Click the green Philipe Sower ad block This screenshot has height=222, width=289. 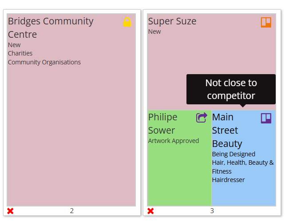pos(179,178)
